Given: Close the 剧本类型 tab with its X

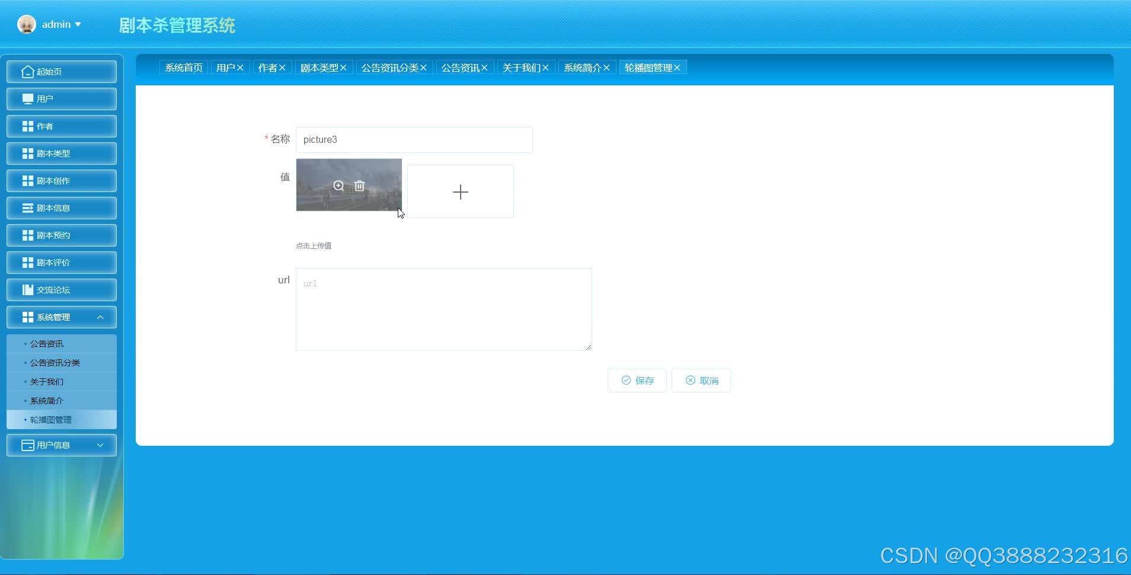Looking at the screenshot, I should coord(343,68).
